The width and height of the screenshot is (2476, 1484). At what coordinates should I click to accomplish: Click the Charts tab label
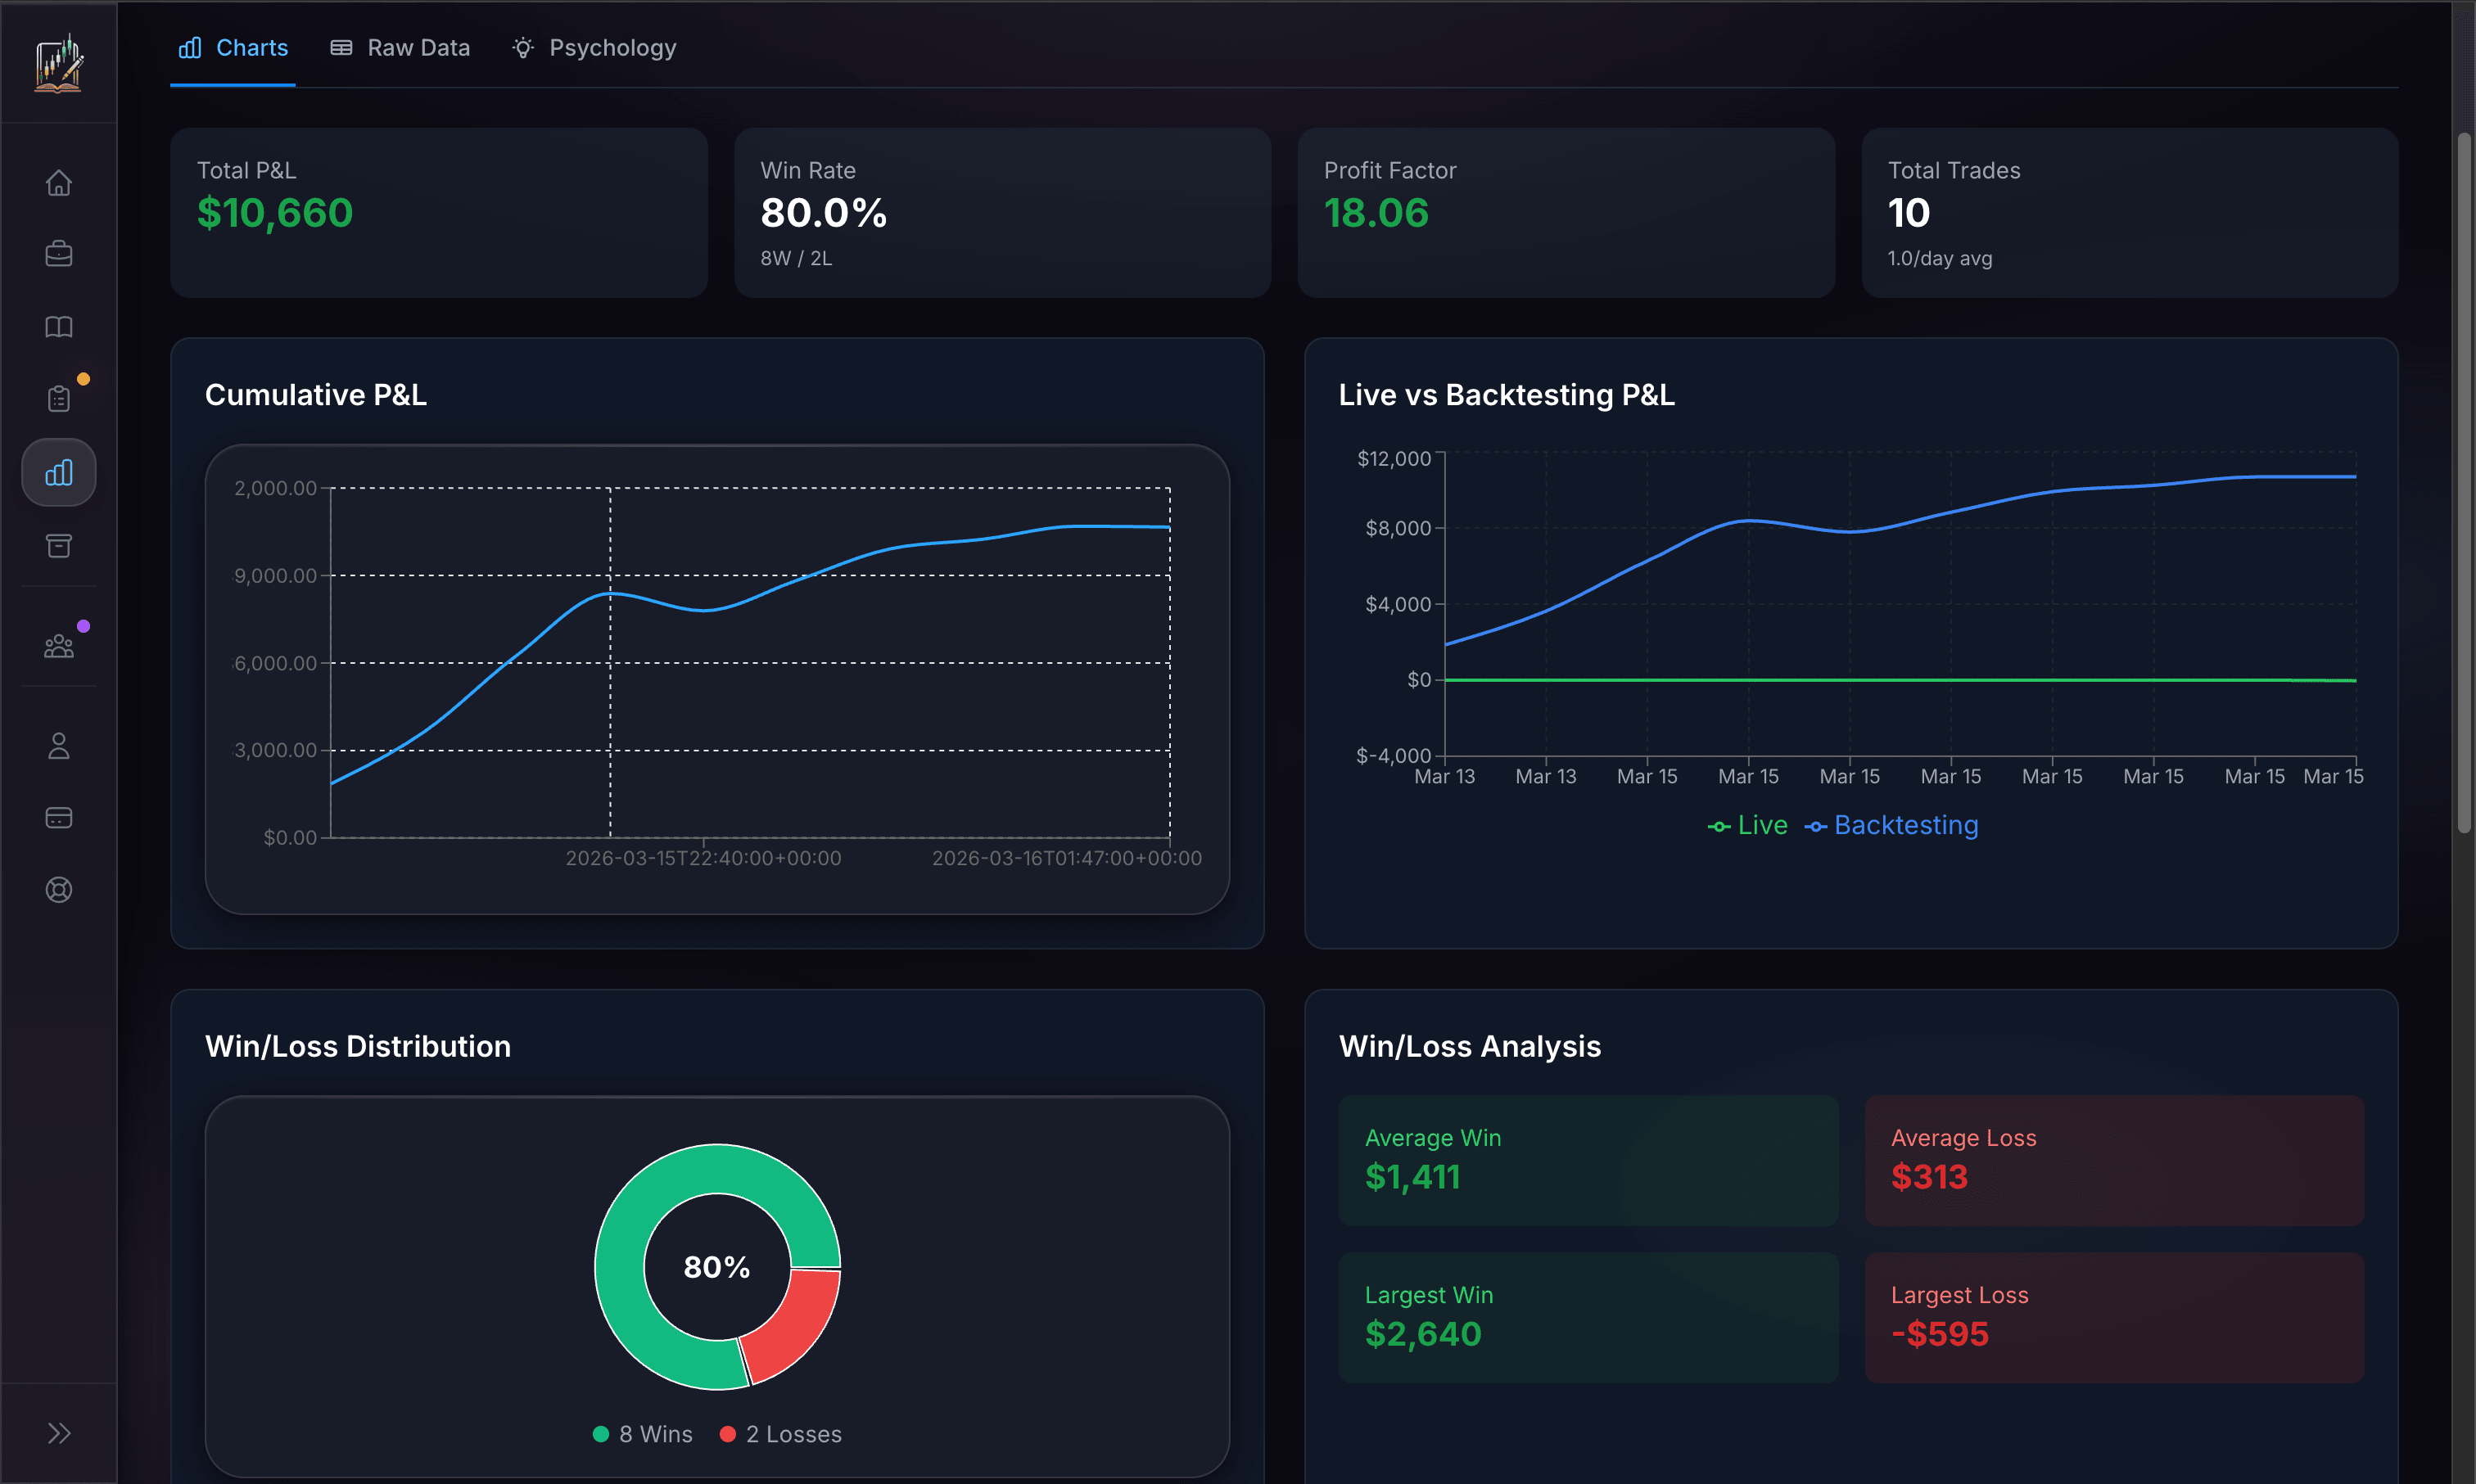click(x=251, y=47)
